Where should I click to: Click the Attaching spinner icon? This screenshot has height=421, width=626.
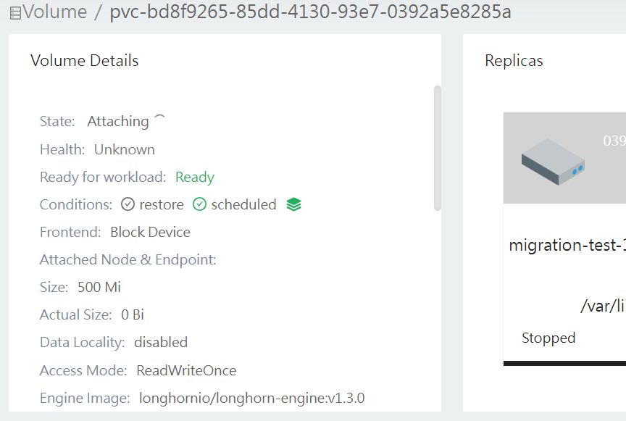159,118
